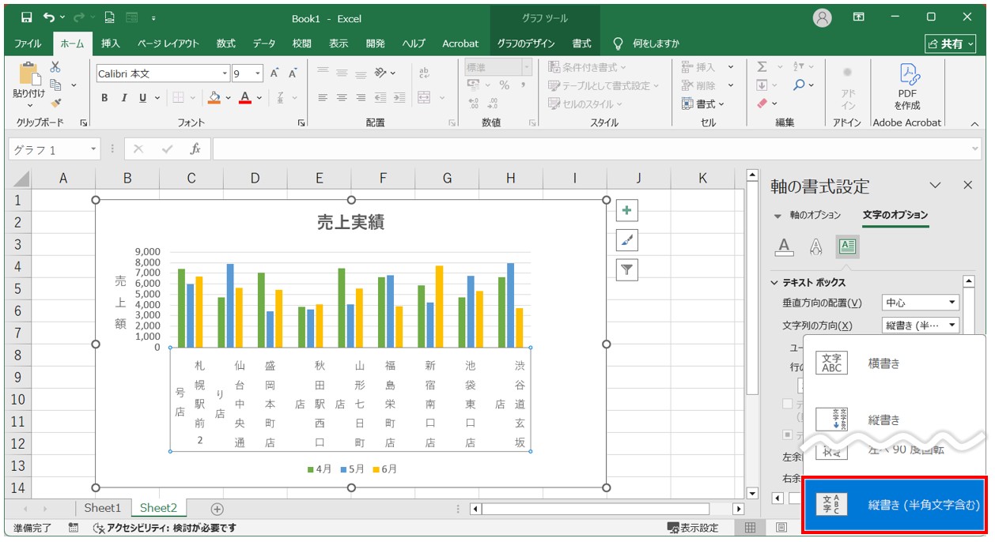
Task: Undo the last action
Action: (x=50, y=17)
